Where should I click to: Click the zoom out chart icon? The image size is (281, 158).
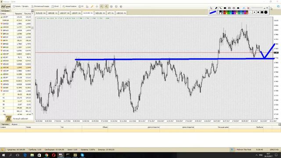point(116,7)
